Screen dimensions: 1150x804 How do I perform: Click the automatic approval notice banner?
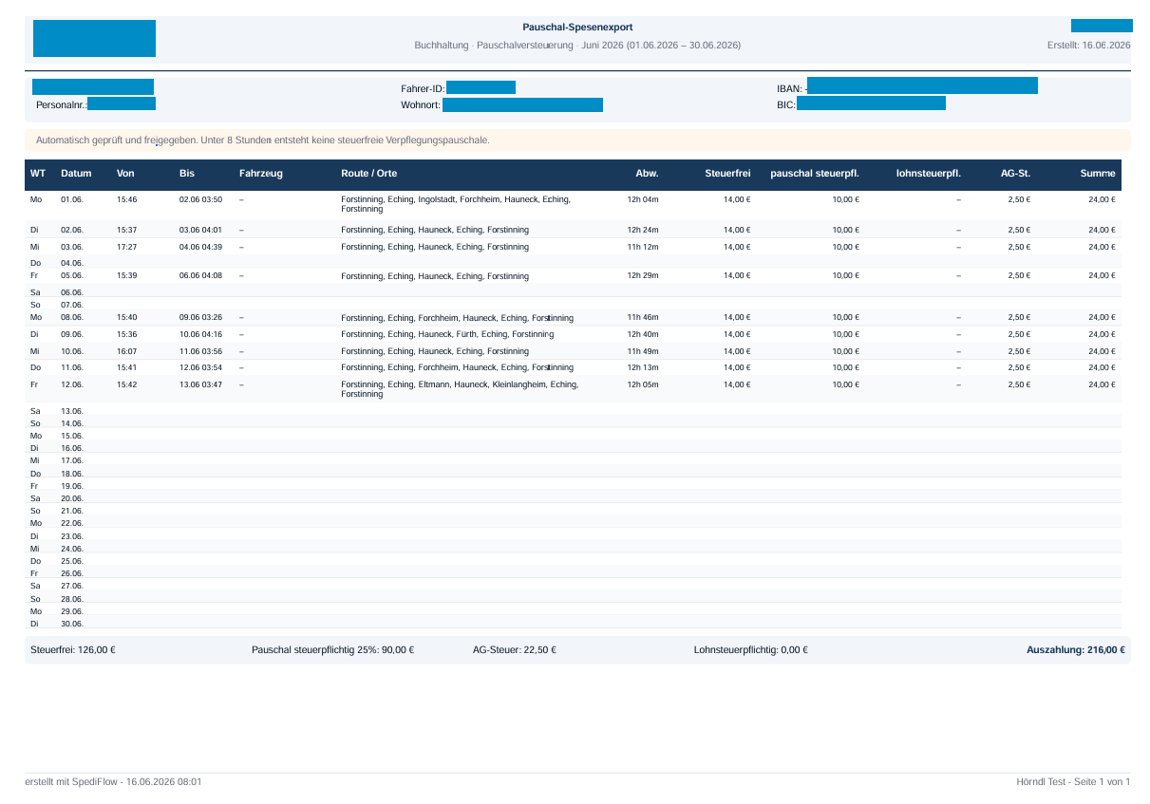[x=577, y=140]
